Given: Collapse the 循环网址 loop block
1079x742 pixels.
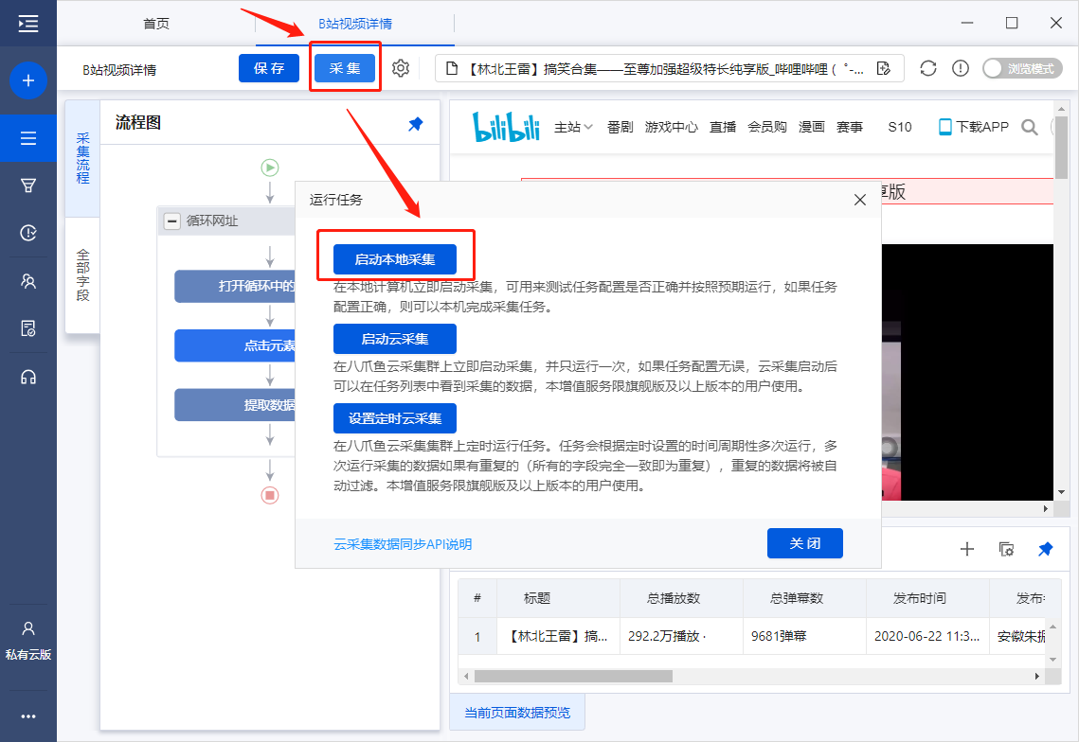Looking at the screenshot, I should [172, 221].
